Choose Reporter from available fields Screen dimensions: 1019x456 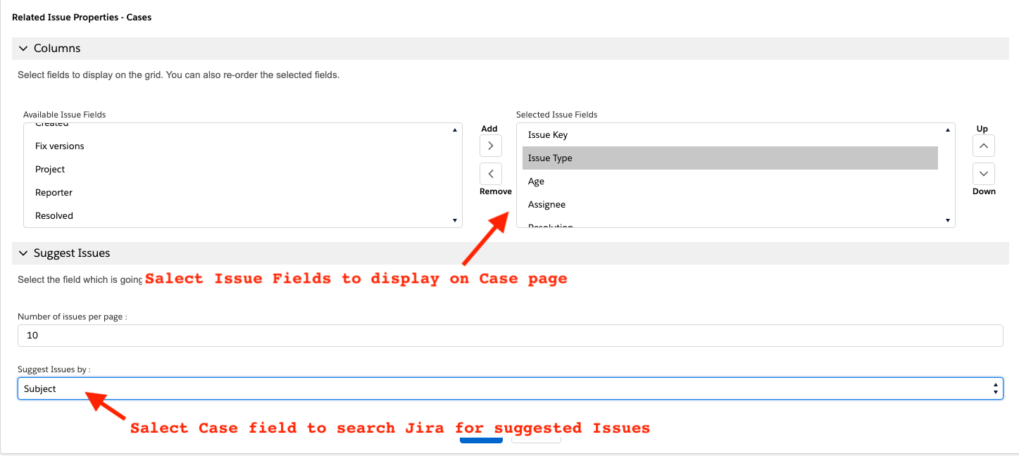pyautogui.click(x=54, y=193)
